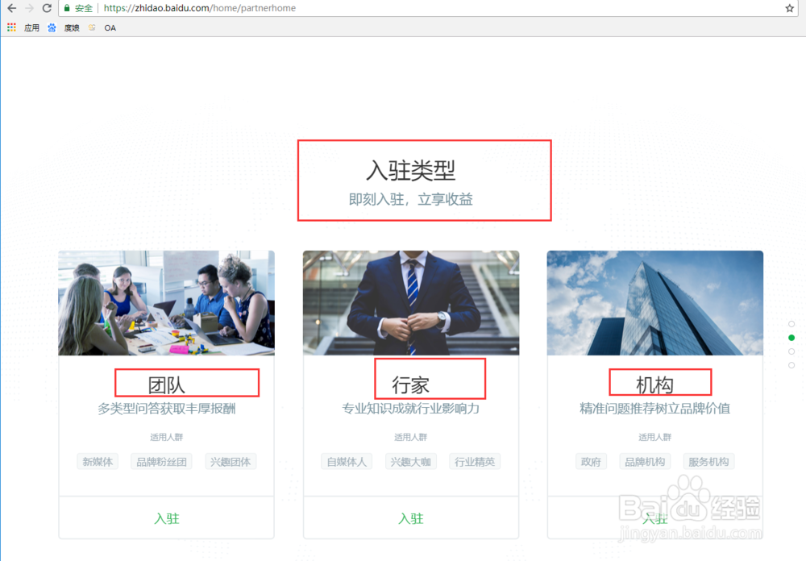Click the 政府 tag
This screenshot has height=561, width=806.
[x=591, y=462]
